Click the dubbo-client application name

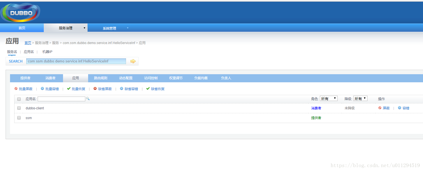[35, 108]
